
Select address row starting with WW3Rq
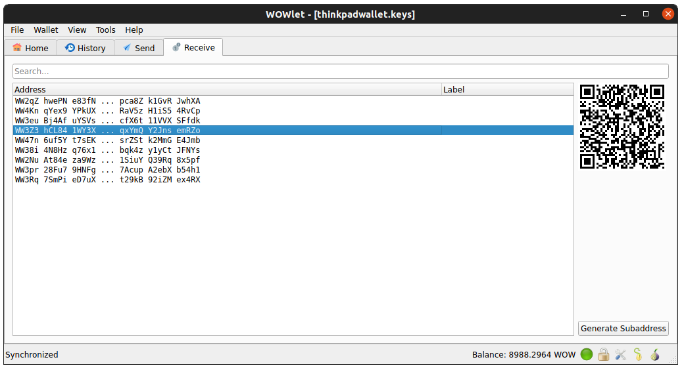point(108,180)
